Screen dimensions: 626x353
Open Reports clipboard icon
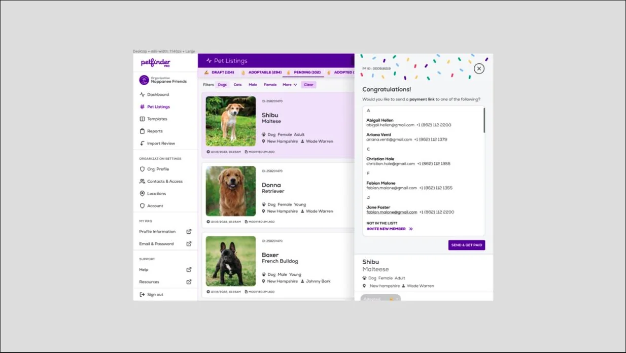tap(142, 131)
